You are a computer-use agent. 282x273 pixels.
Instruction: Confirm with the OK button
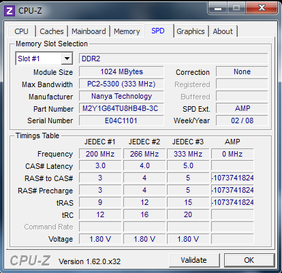[249, 260]
